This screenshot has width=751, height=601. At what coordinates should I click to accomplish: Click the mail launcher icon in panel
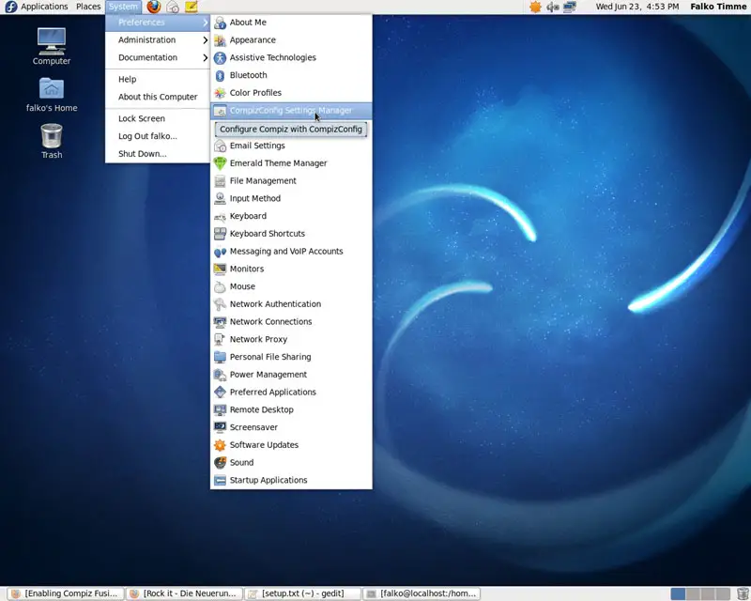click(173, 7)
